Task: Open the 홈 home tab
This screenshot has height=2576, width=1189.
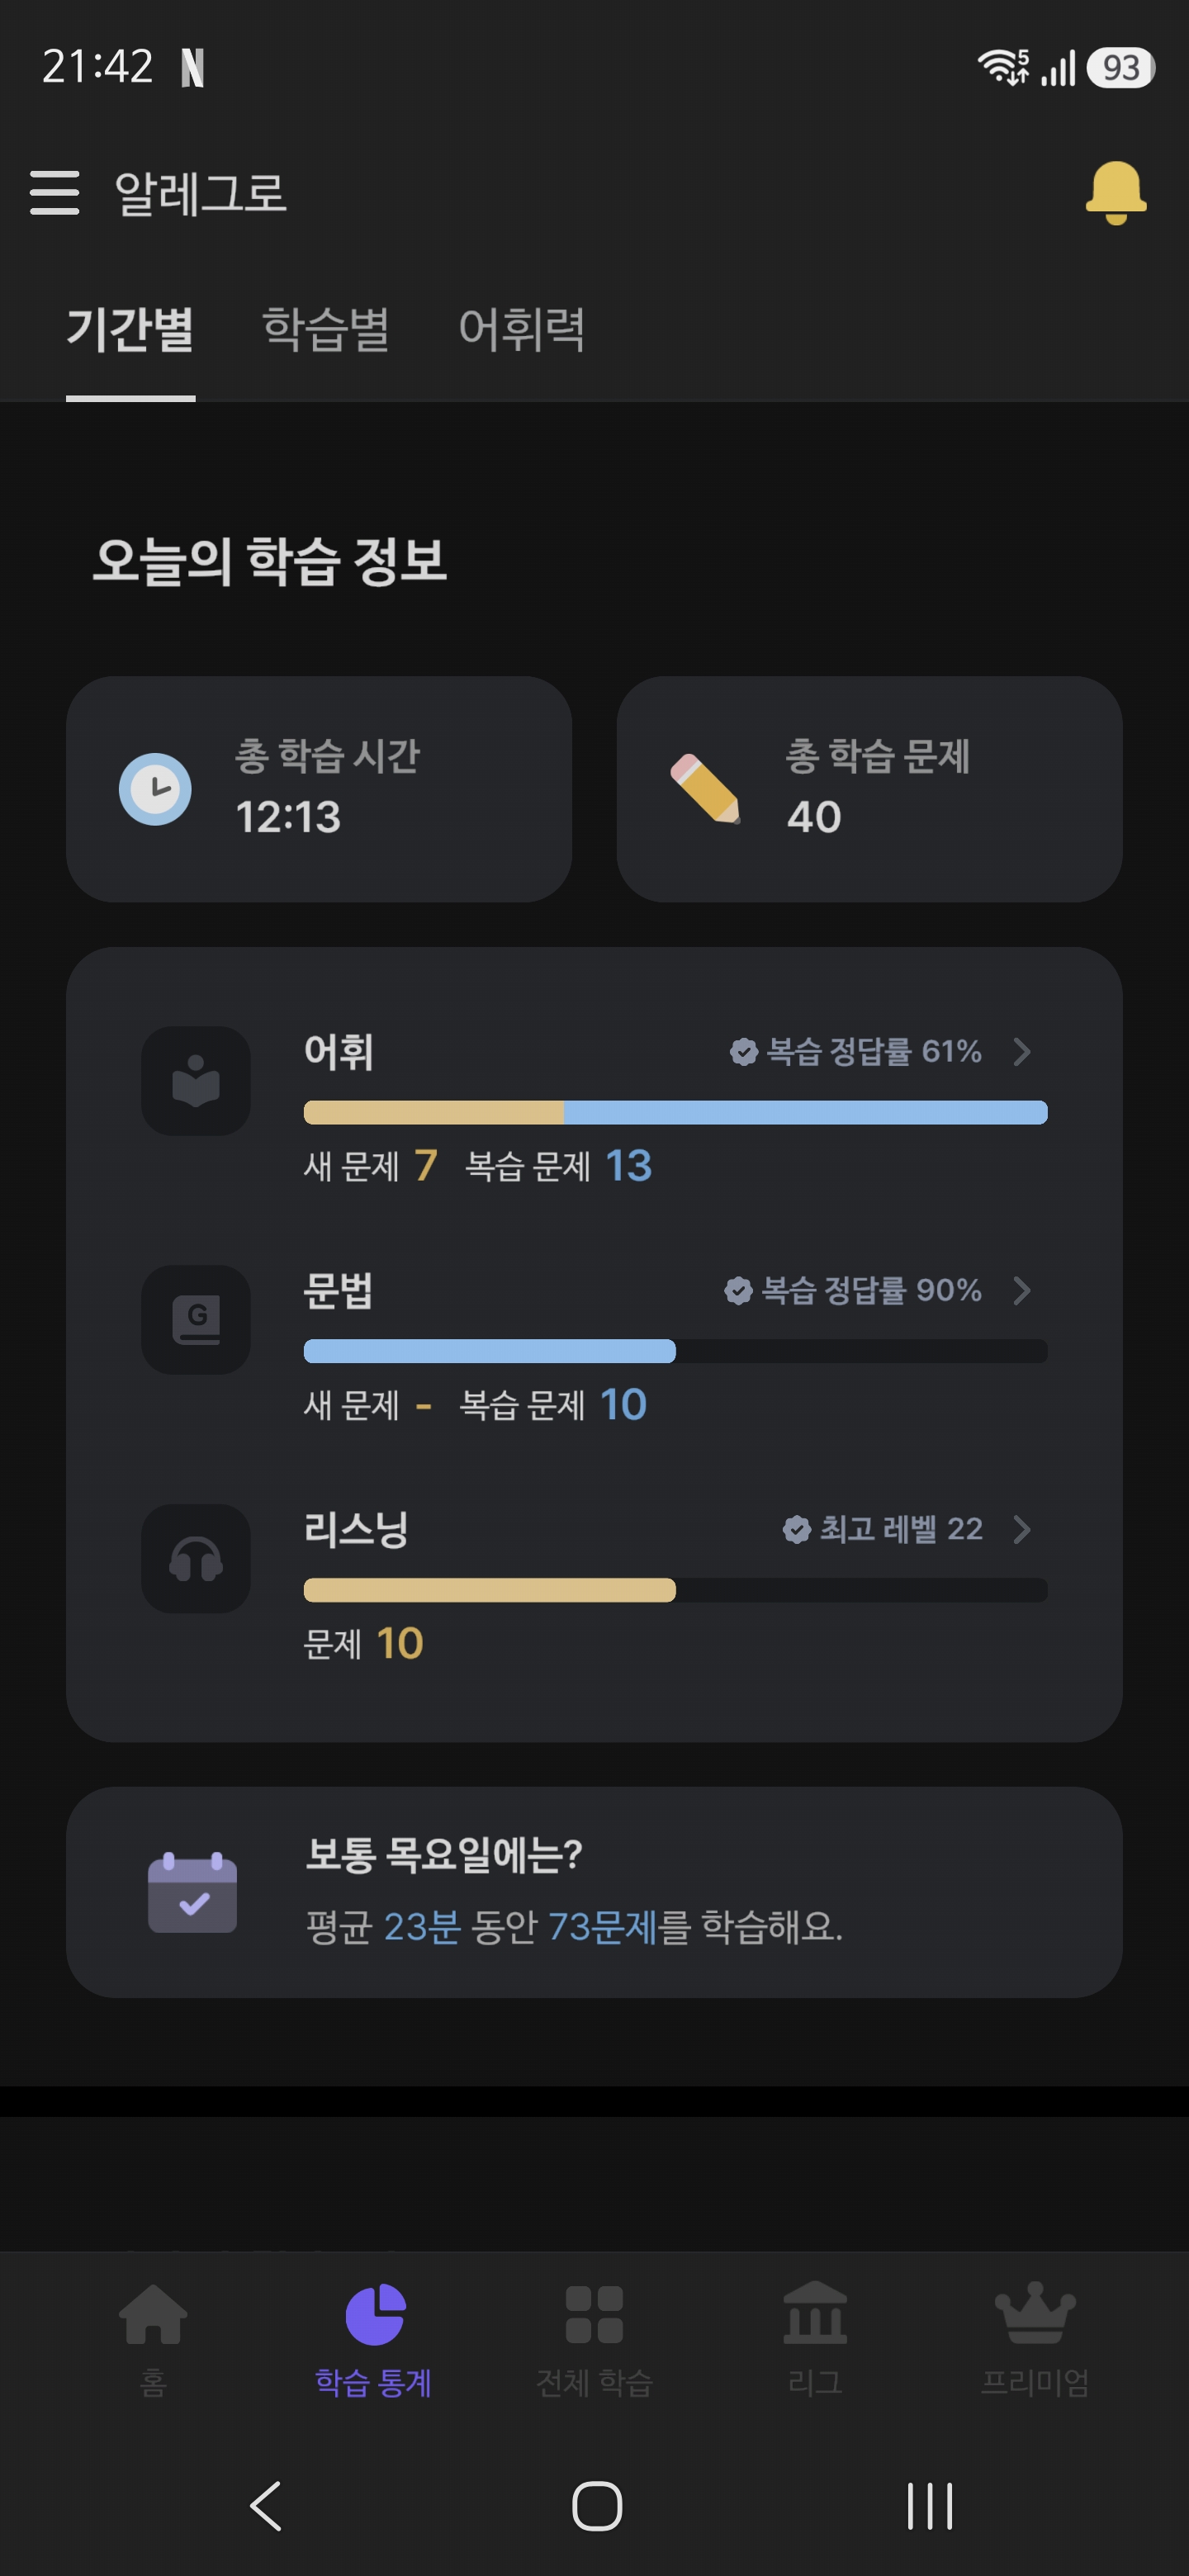Action: pyautogui.click(x=153, y=2340)
